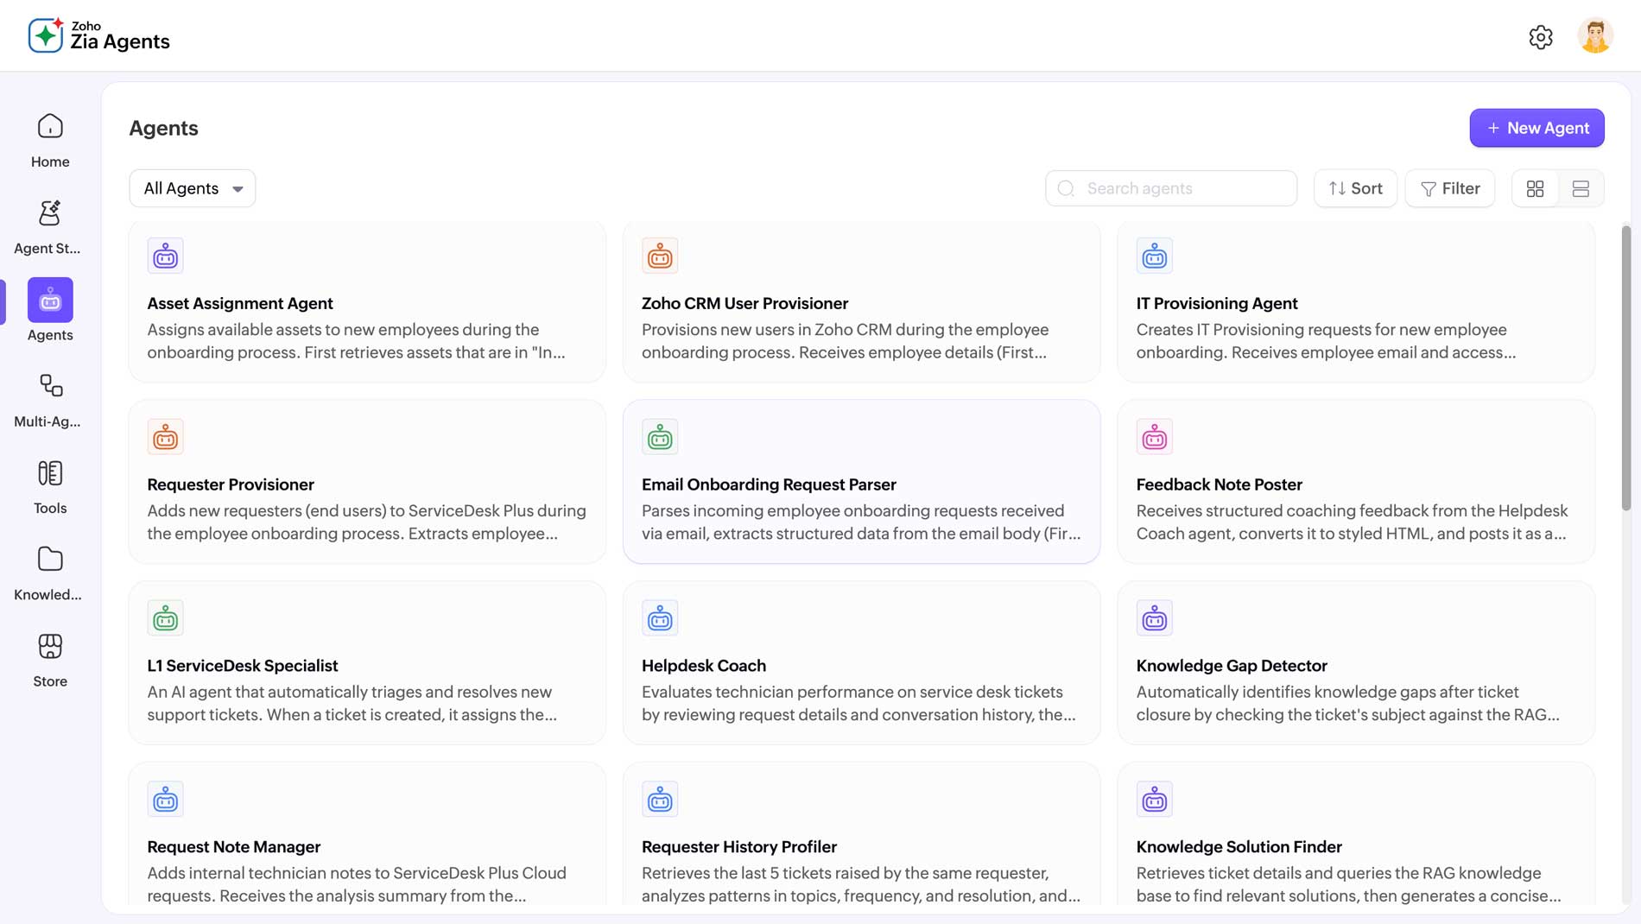Open the Tools sidebar icon

[x=50, y=473]
